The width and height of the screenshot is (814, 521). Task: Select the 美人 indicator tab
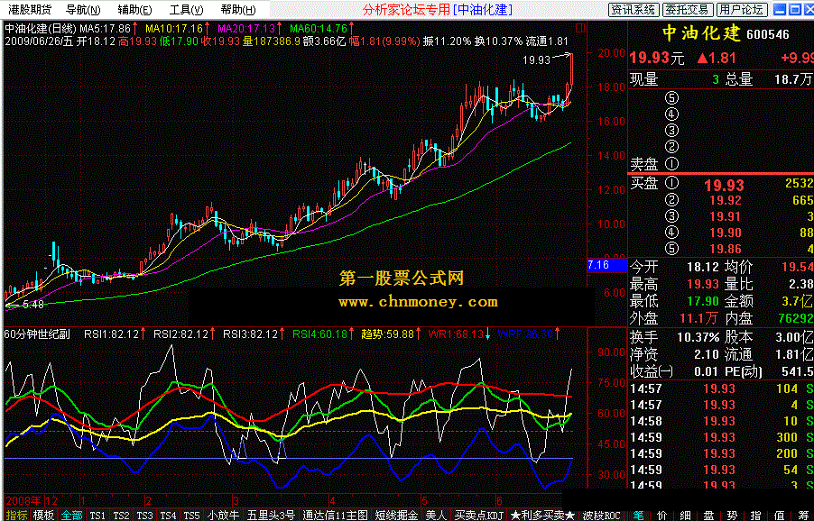click(x=436, y=515)
